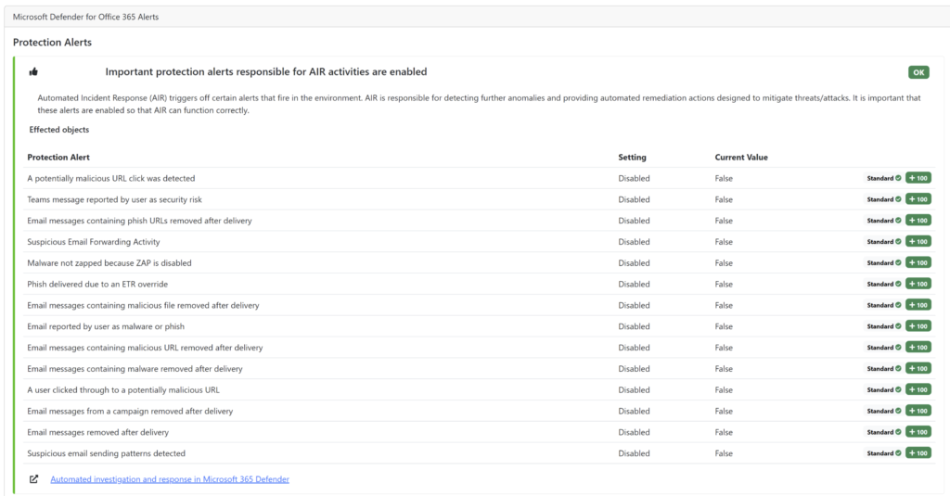Click the +100 badge for Suspicious email sending patterns
The image size is (950, 496).
click(918, 453)
